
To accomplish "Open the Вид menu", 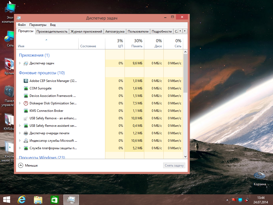I will click(x=53, y=25).
